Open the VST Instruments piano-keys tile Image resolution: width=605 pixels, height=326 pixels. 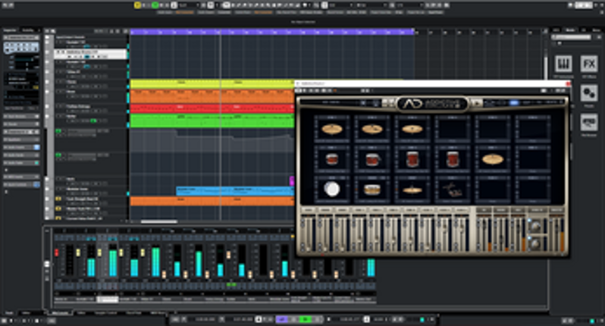pyautogui.click(x=563, y=64)
